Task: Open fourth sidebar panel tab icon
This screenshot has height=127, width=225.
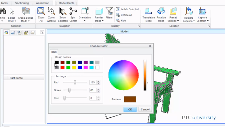Action: pos(26,32)
